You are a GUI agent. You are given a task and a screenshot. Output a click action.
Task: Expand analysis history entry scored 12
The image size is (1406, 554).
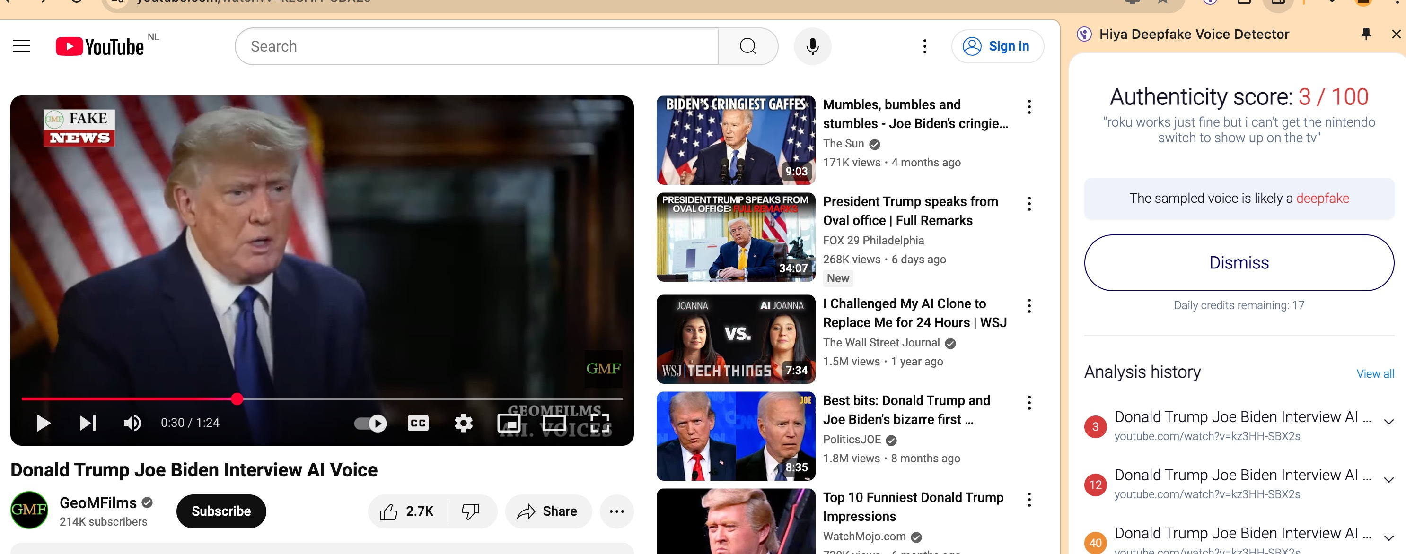[x=1389, y=480]
